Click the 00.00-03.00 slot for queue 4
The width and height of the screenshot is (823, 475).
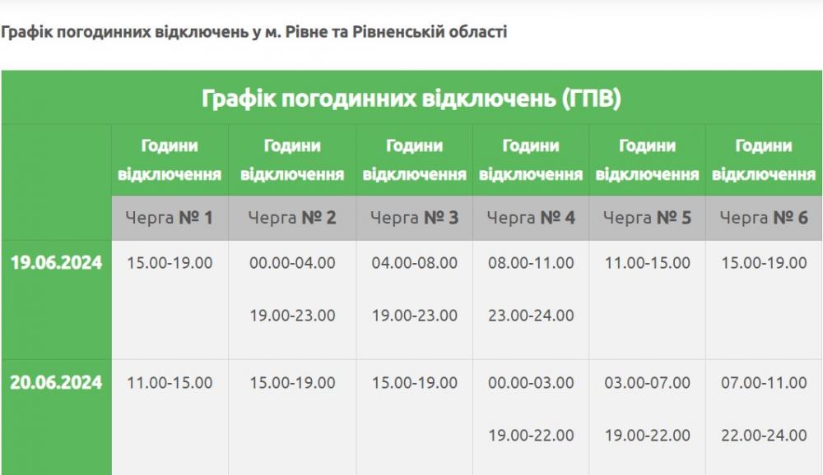[531, 383]
